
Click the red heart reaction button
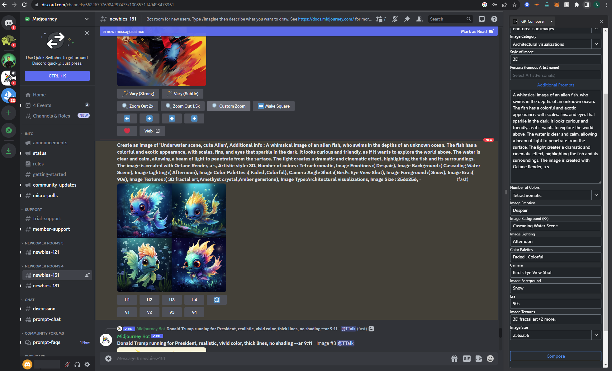[x=127, y=131]
